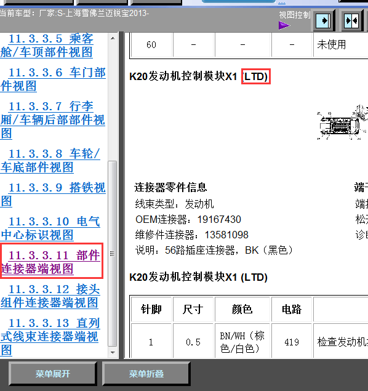Click 维修件连接器 number 13581098

tap(226, 235)
